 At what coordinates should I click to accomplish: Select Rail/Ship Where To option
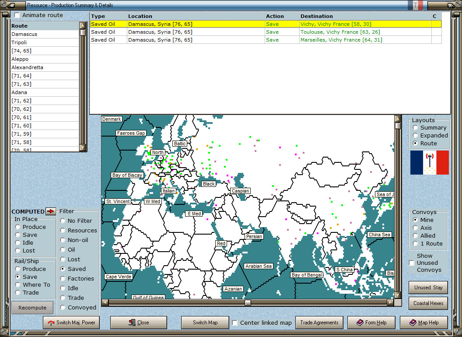(17, 285)
